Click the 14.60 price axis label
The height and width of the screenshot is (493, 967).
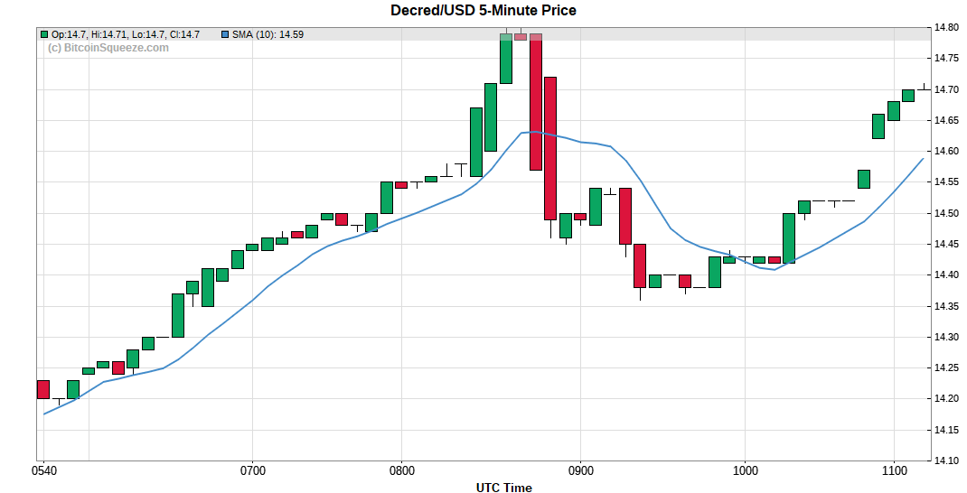coord(946,152)
